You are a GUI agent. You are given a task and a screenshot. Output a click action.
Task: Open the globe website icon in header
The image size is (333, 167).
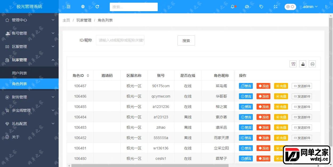pyautogui.click(x=83, y=7)
